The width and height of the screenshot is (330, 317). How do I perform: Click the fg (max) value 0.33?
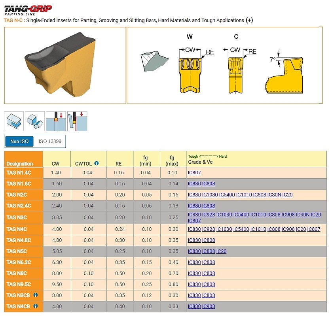tap(173, 306)
